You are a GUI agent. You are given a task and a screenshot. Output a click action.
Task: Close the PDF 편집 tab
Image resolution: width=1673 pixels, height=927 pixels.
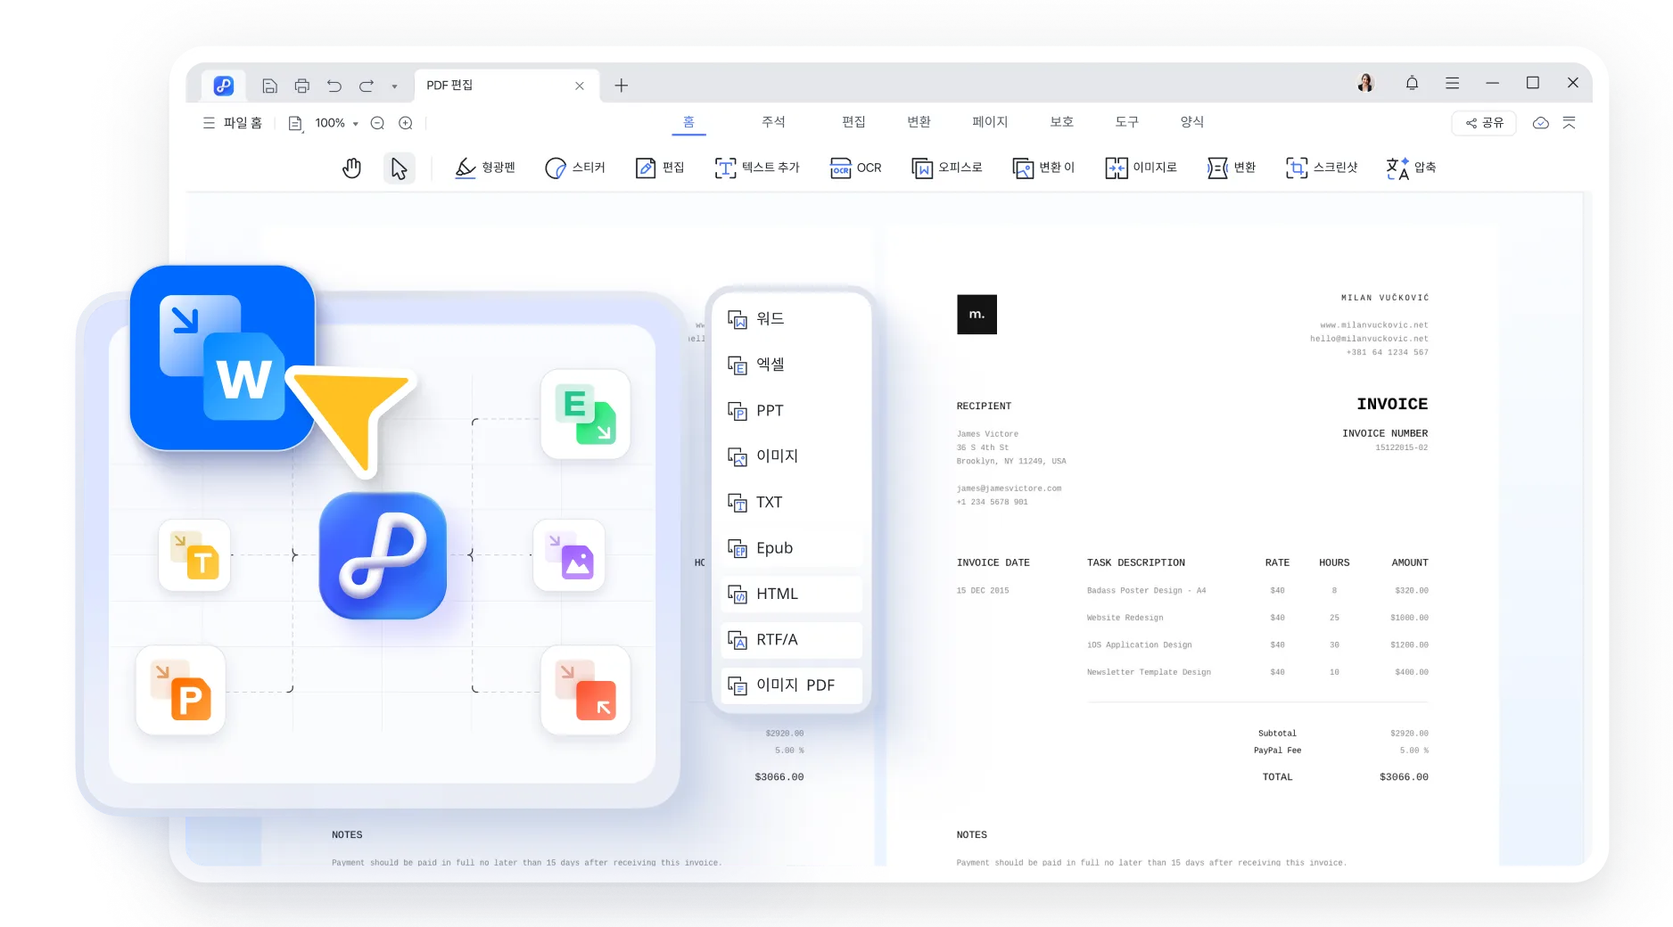(x=580, y=86)
